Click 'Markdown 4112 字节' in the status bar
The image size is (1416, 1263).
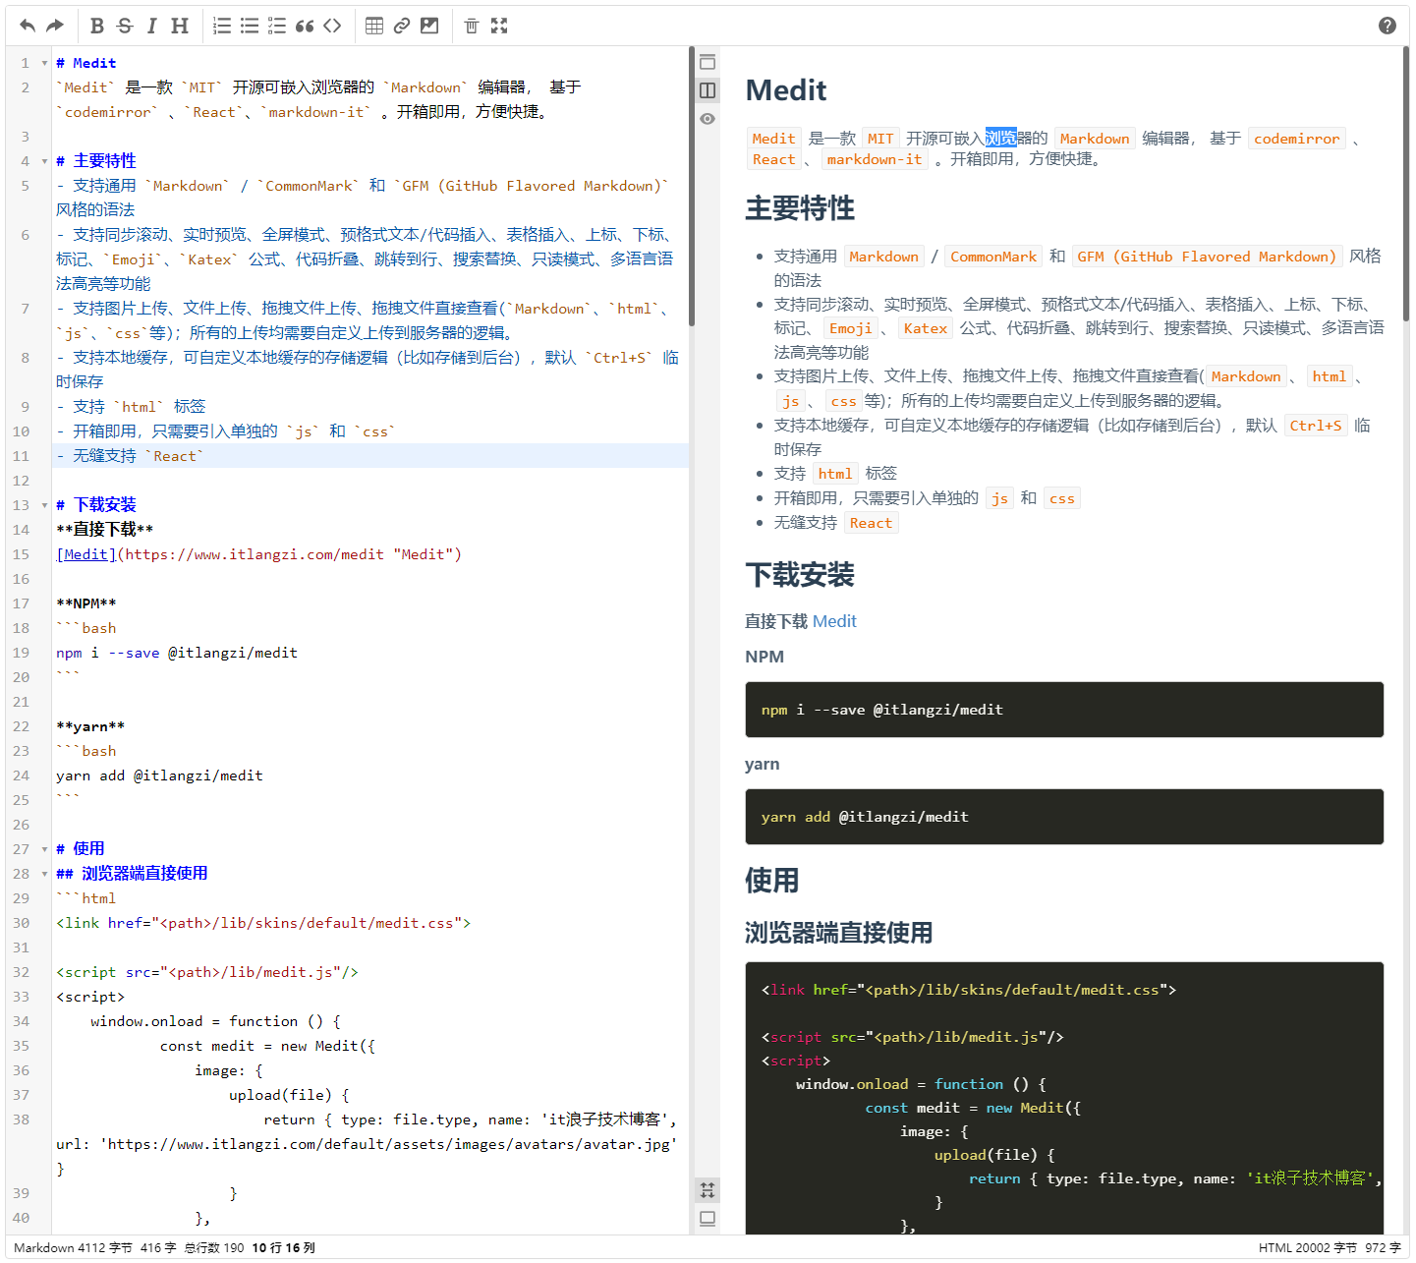(x=73, y=1247)
